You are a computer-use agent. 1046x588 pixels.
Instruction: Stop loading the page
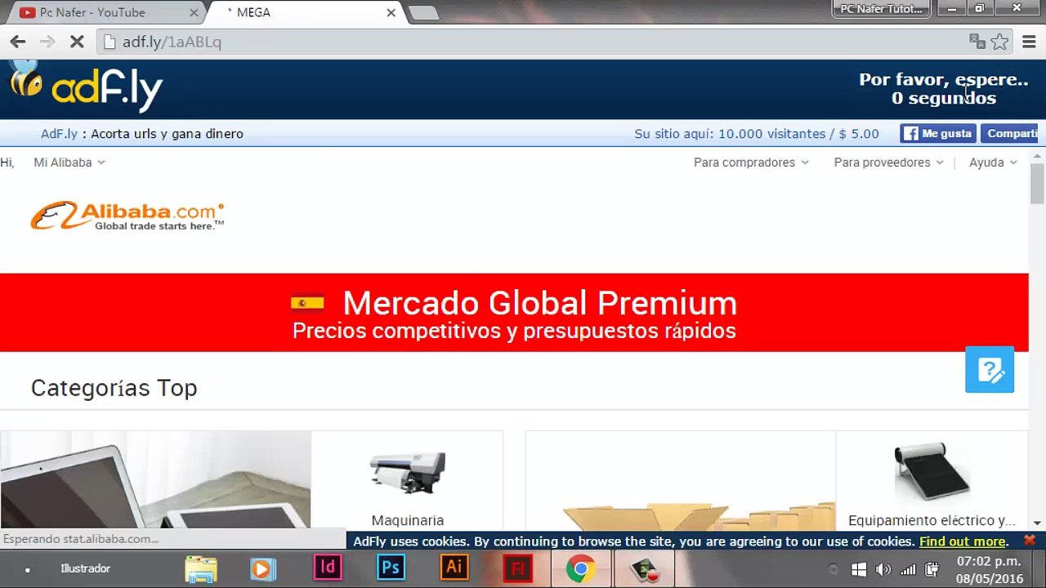click(x=77, y=42)
